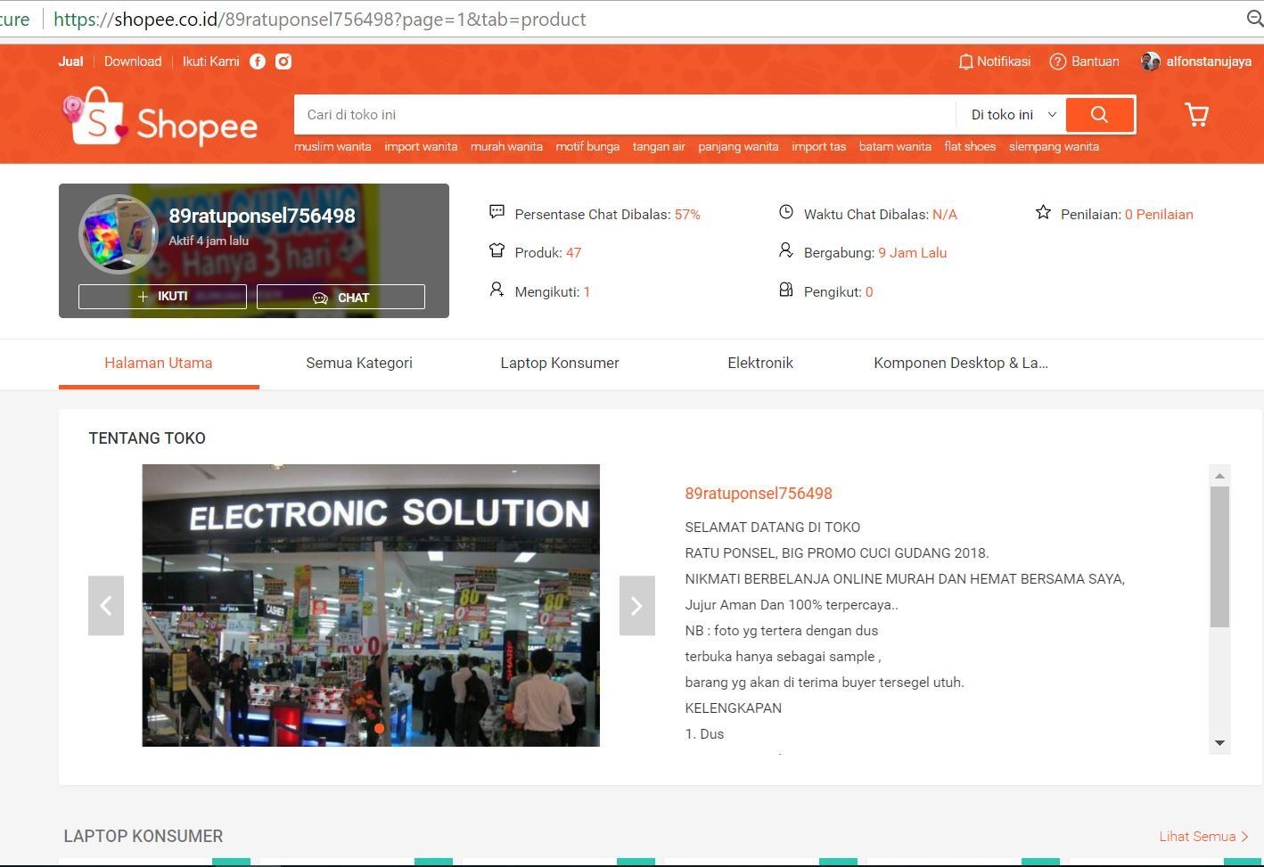The image size is (1264, 867).
Task: Expand the 'Di toko ini' search scope dropdown
Action: [1013, 114]
